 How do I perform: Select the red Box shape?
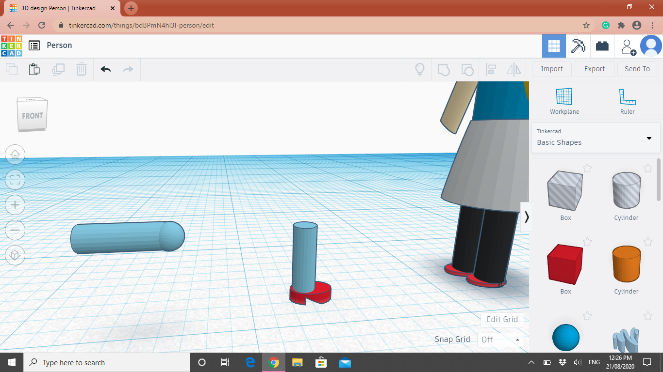[565, 264]
